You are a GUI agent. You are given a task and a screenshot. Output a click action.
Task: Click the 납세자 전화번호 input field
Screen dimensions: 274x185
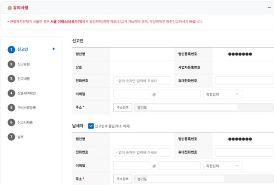pos(142,152)
